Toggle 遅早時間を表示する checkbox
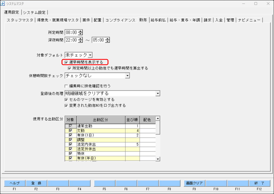 coord(66,62)
